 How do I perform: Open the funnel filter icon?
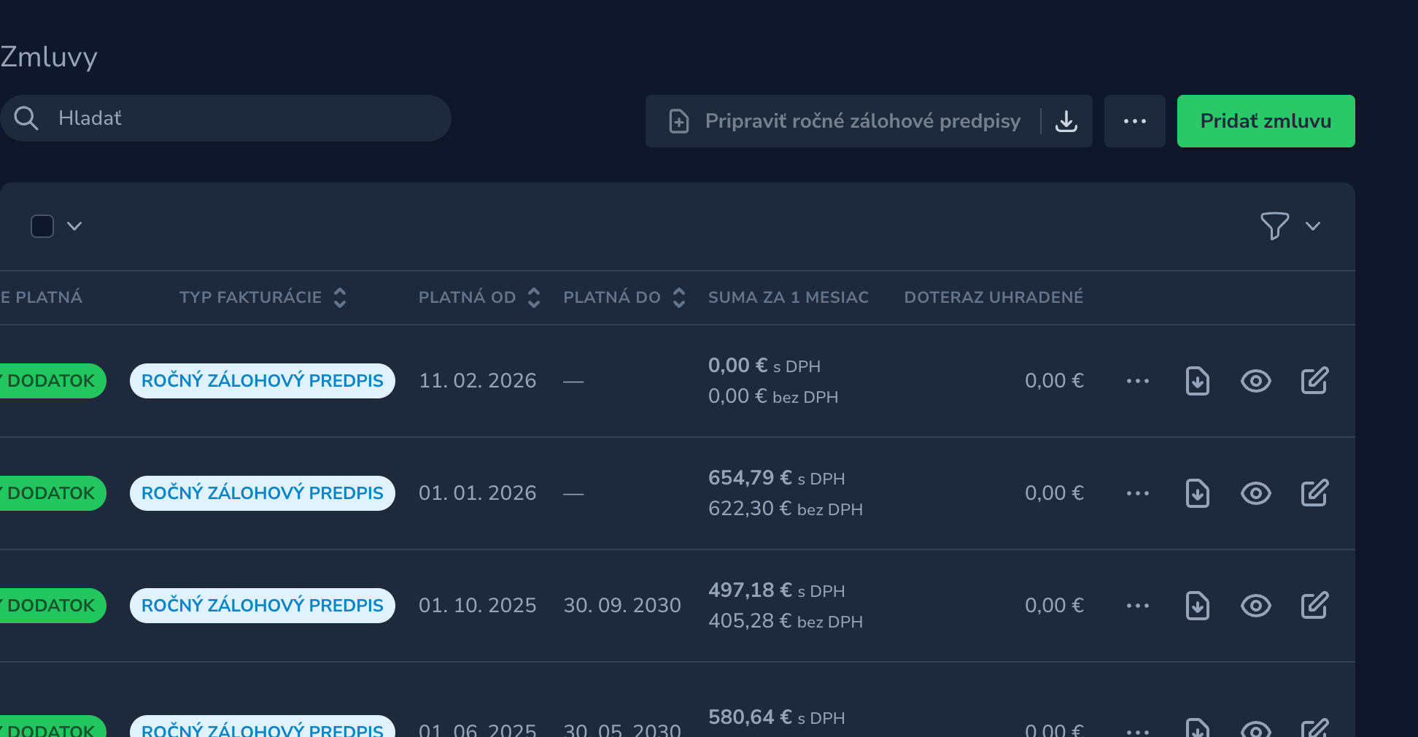pyautogui.click(x=1274, y=226)
